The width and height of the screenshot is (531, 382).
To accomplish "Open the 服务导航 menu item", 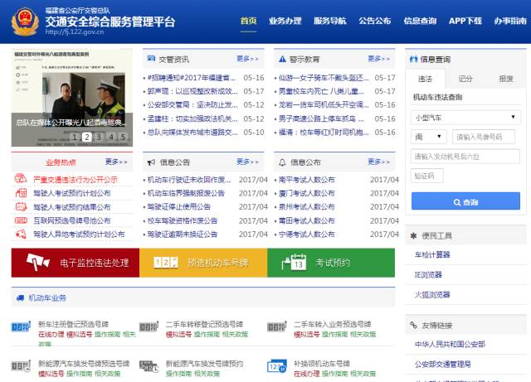I will point(330,21).
